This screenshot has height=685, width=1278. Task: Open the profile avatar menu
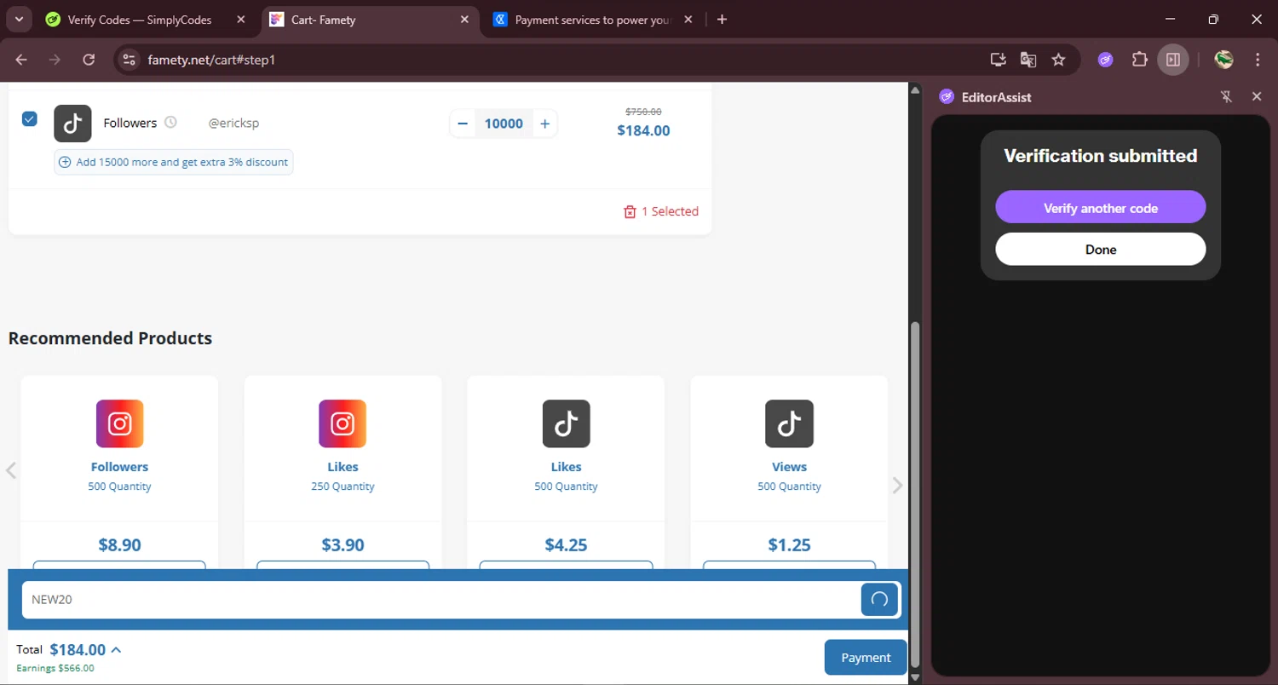point(1224,60)
